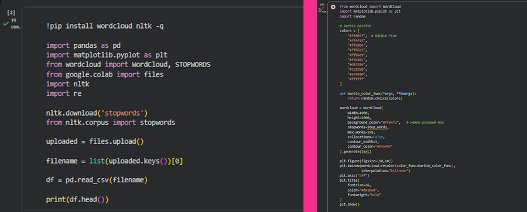Click the 'contour_width=3,' line

pos(363,142)
